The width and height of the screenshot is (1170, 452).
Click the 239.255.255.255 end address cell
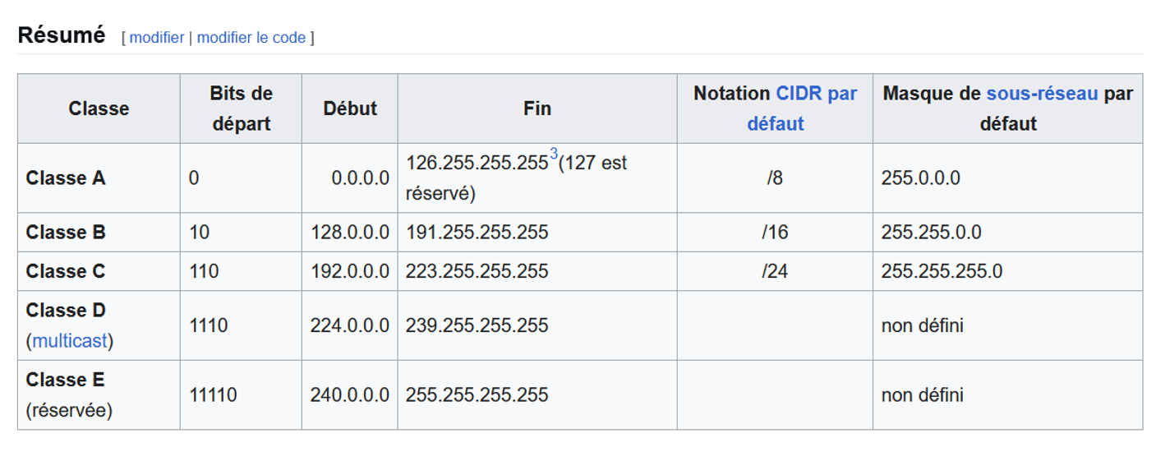click(537, 325)
